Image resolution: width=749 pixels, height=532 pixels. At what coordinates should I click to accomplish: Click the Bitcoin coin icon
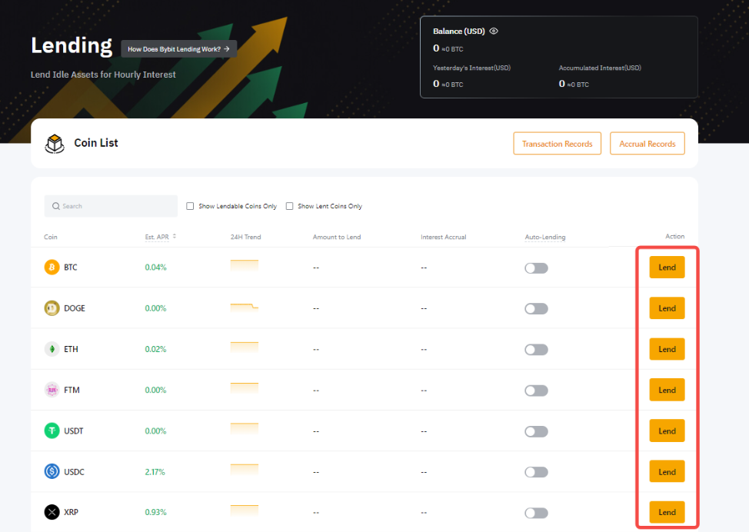coord(52,268)
